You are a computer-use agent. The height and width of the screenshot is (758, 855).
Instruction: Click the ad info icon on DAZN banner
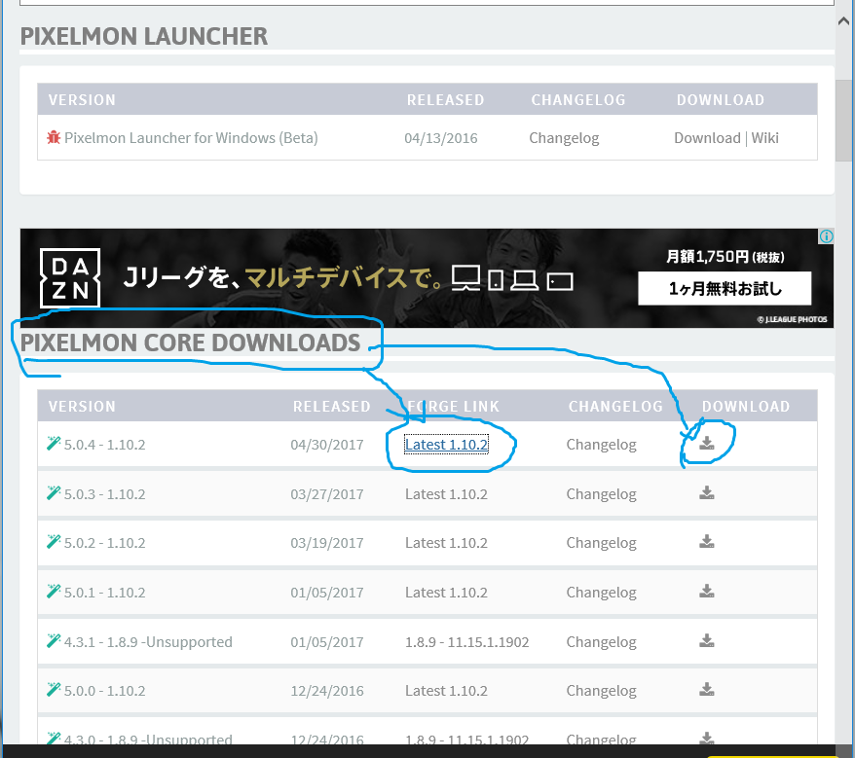(x=826, y=235)
